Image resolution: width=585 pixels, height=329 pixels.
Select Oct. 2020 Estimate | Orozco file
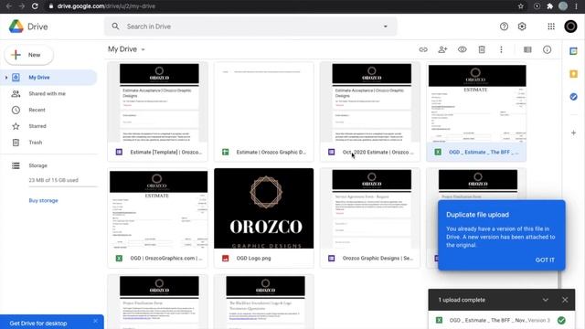pyautogui.click(x=370, y=111)
